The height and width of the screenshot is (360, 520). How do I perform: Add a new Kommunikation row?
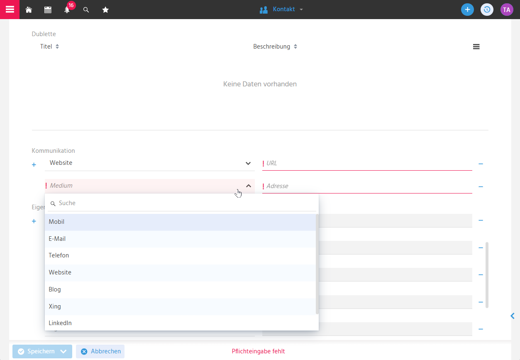point(34,165)
